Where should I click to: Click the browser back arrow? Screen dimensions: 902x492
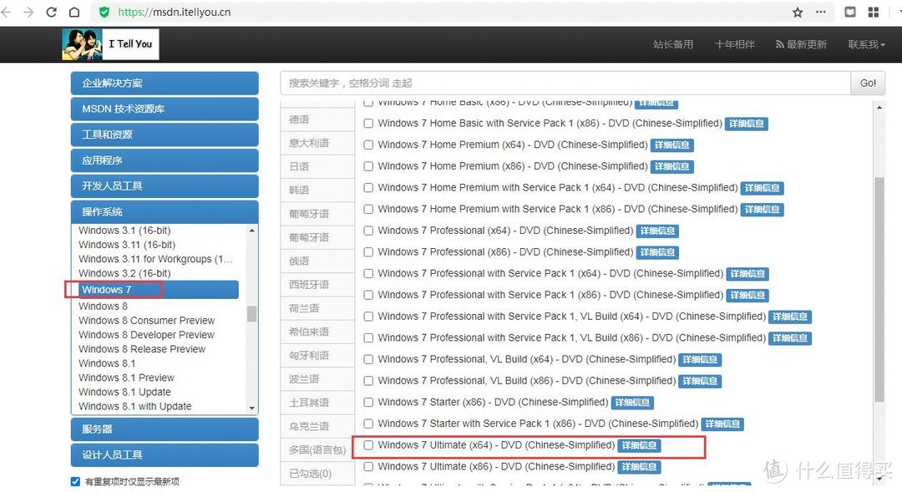[6, 12]
